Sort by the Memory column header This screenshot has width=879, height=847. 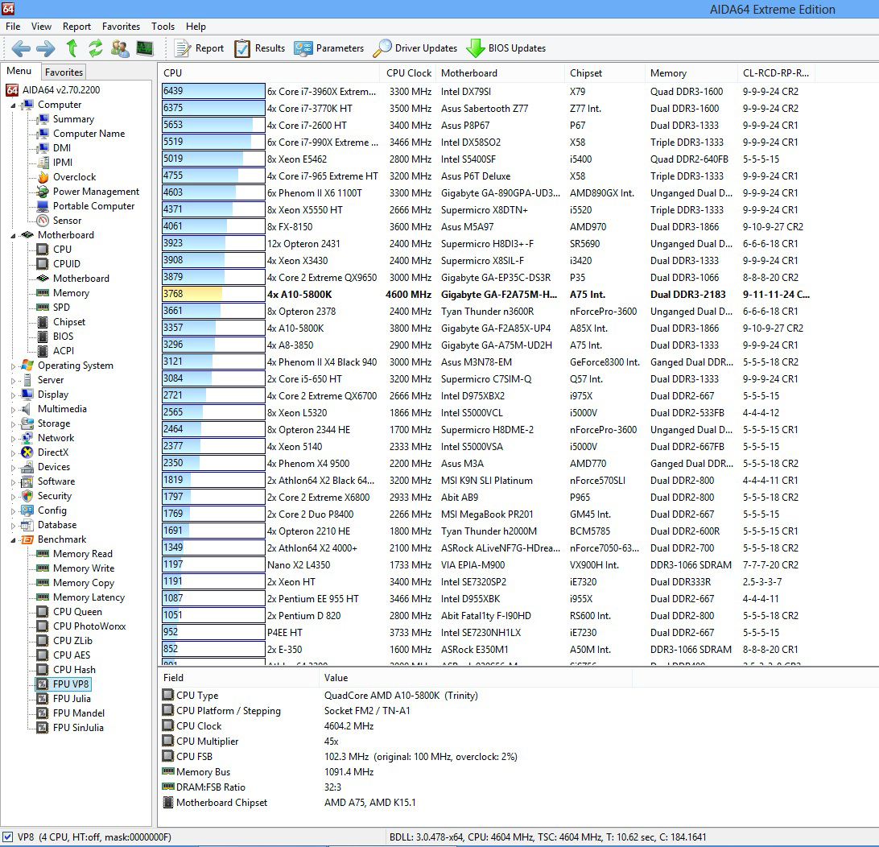tap(691, 73)
